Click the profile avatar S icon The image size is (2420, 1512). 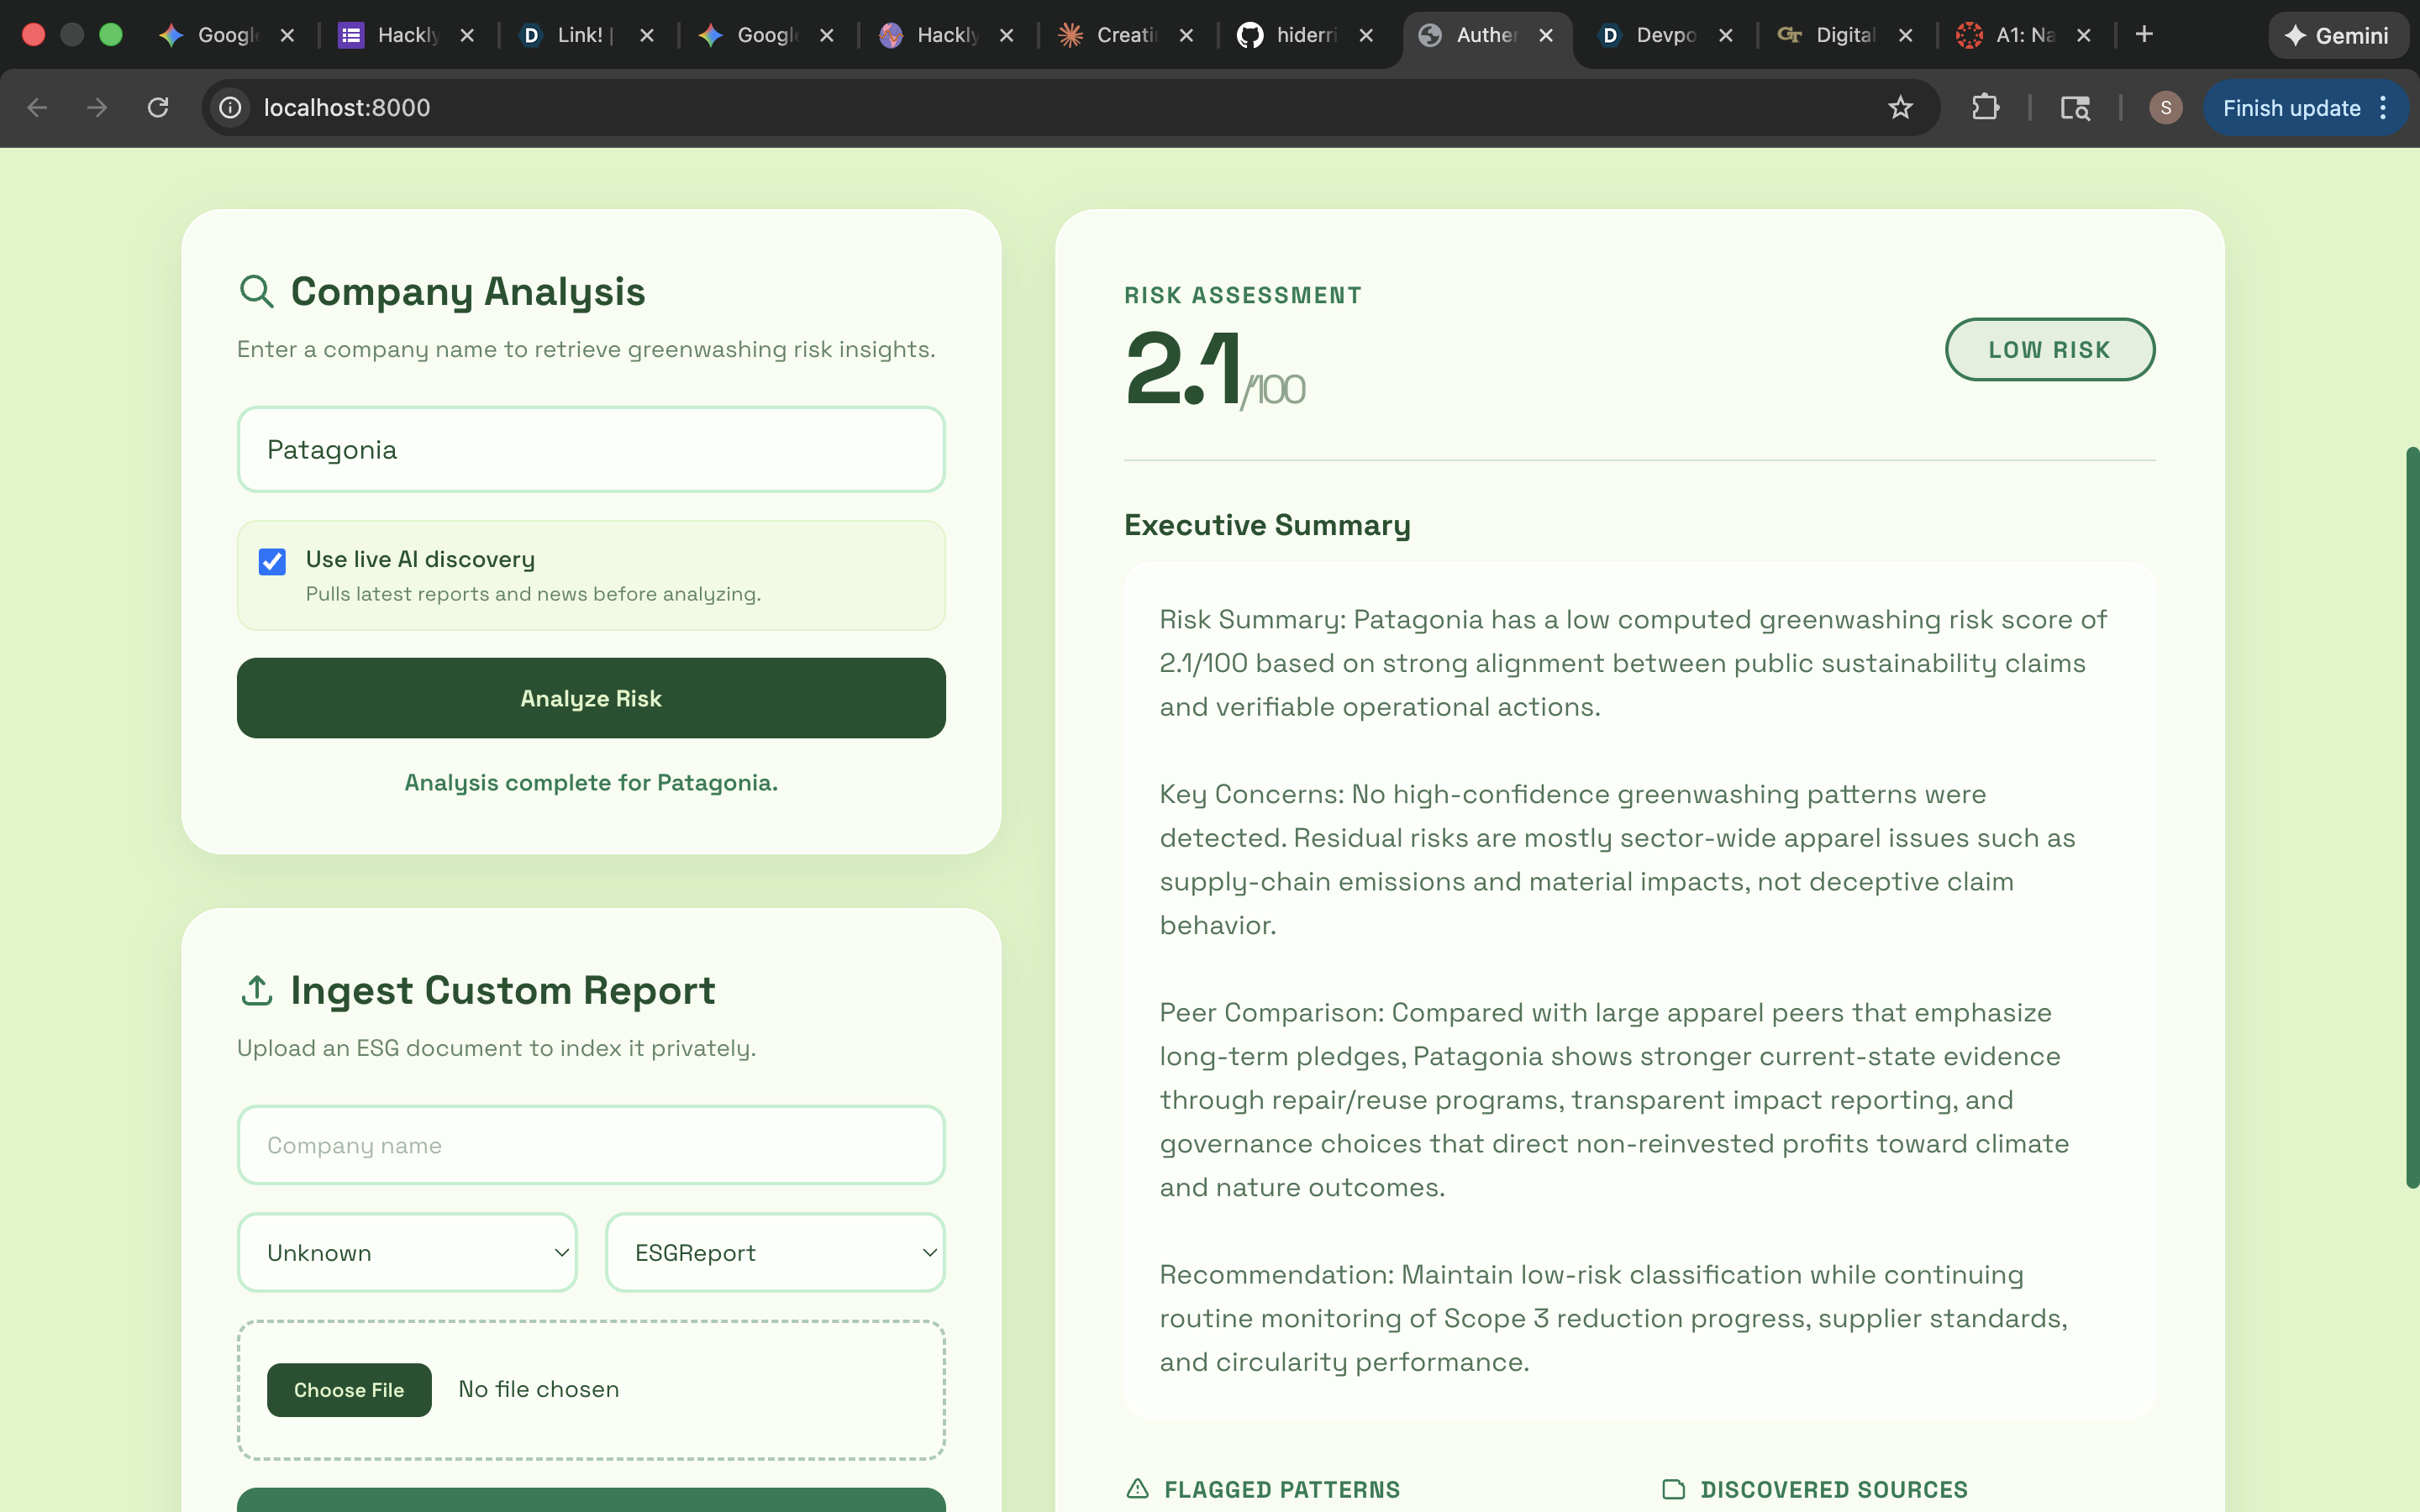click(x=2165, y=107)
